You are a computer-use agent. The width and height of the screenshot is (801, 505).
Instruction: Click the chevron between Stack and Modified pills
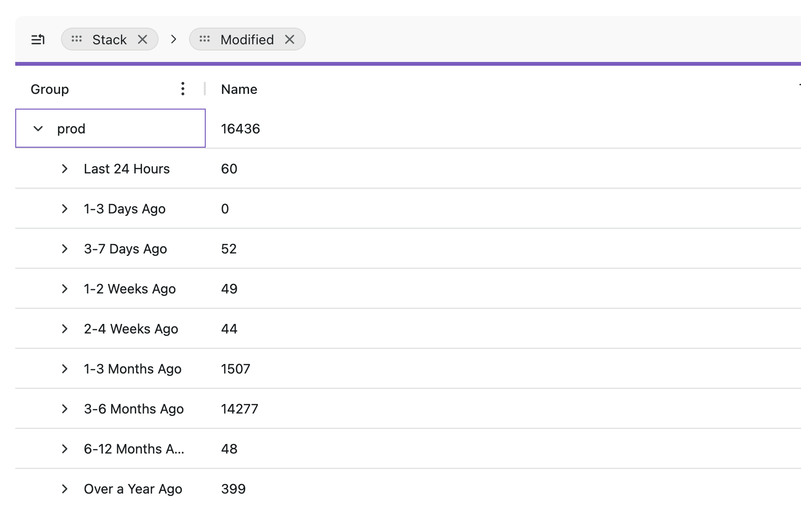pos(173,40)
